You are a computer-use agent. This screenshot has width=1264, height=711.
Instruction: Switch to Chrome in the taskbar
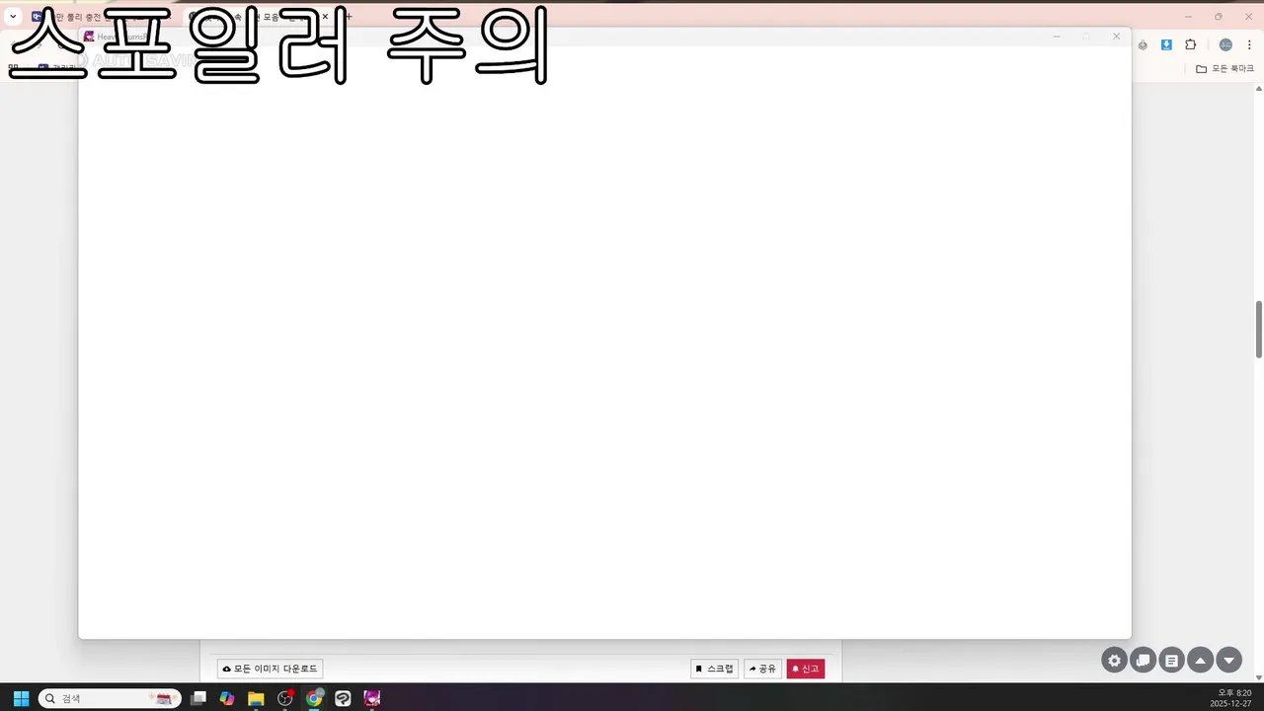[x=314, y=698]
